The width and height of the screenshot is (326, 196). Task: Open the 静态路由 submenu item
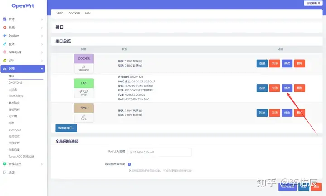pyautogui.click(x=14, y=103)
